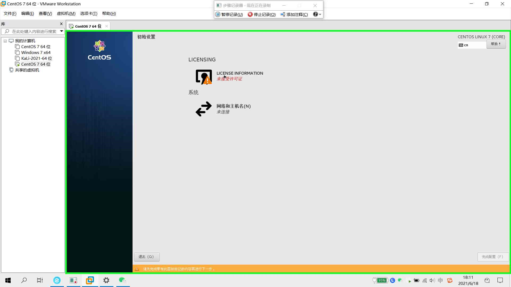Select running CentOS 7 64 位 with green arrow
511x287 pixels.
point(36,64)
